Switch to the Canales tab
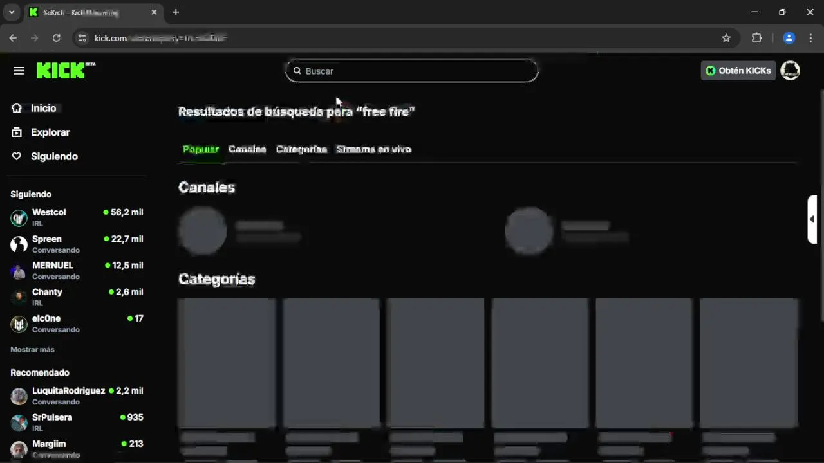 (x=247, y=149)
